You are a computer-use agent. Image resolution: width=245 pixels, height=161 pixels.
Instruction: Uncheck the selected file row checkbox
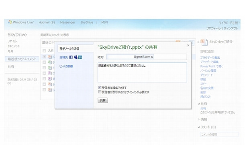pos(44,57)
